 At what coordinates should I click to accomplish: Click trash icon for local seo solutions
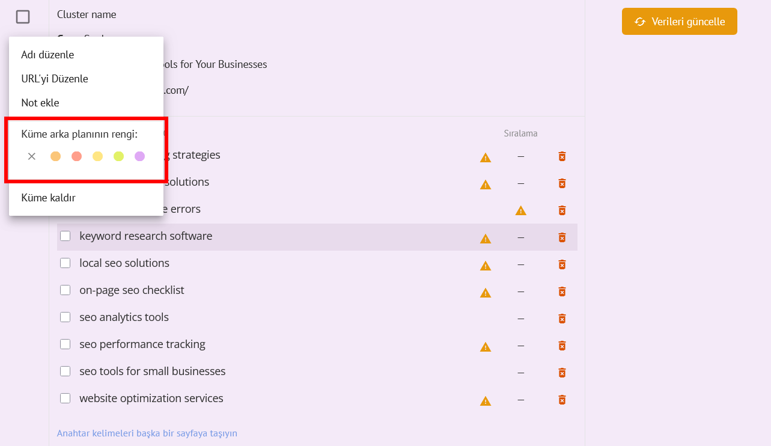tap(562, 264)
